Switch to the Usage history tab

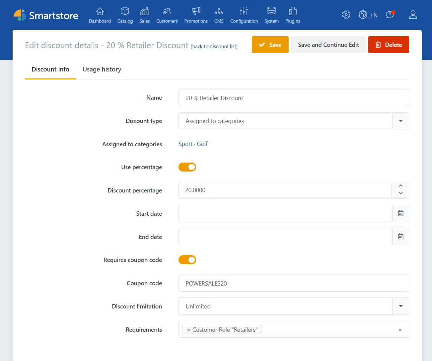102,69
